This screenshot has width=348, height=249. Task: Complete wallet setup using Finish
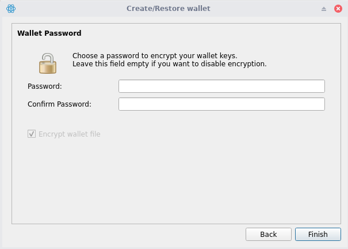click(x=318, y=235)
